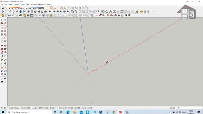Screen dimensions: 203x114
Task: Select the Walk footprints tool
Action: point(2,82)
